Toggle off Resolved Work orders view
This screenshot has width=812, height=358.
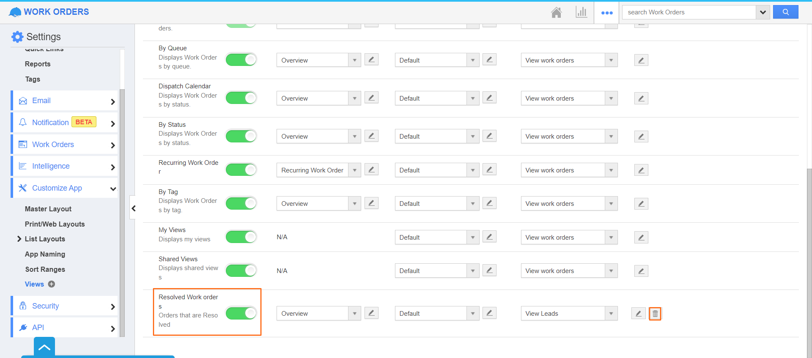click(x=241, y=313)
